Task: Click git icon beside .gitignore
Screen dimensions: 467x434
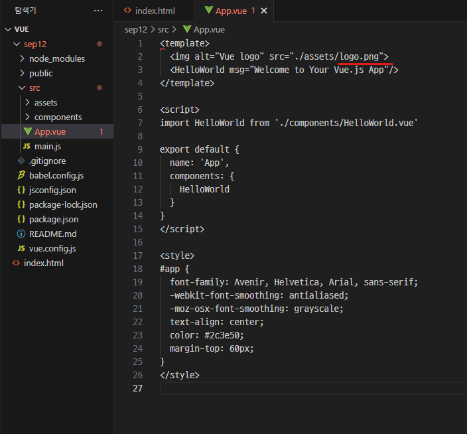Action: click(x=21, y=161)
